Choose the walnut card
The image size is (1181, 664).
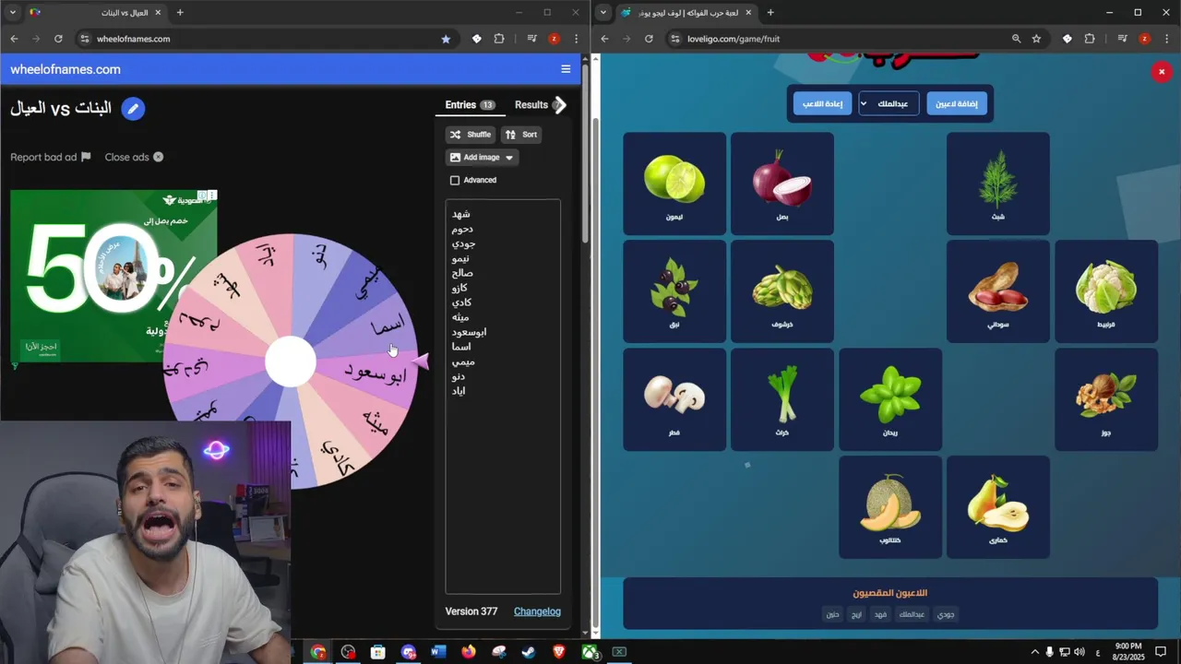1106,399
